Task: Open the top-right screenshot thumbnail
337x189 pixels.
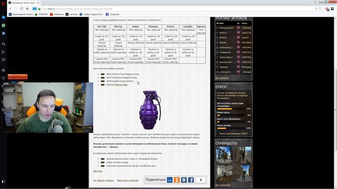Action: [243, 155]
